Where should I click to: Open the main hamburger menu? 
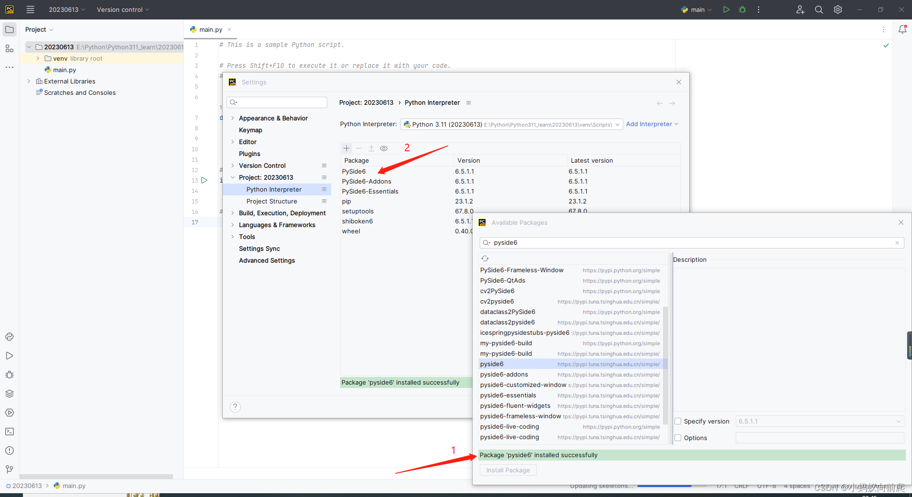[30, 9]
